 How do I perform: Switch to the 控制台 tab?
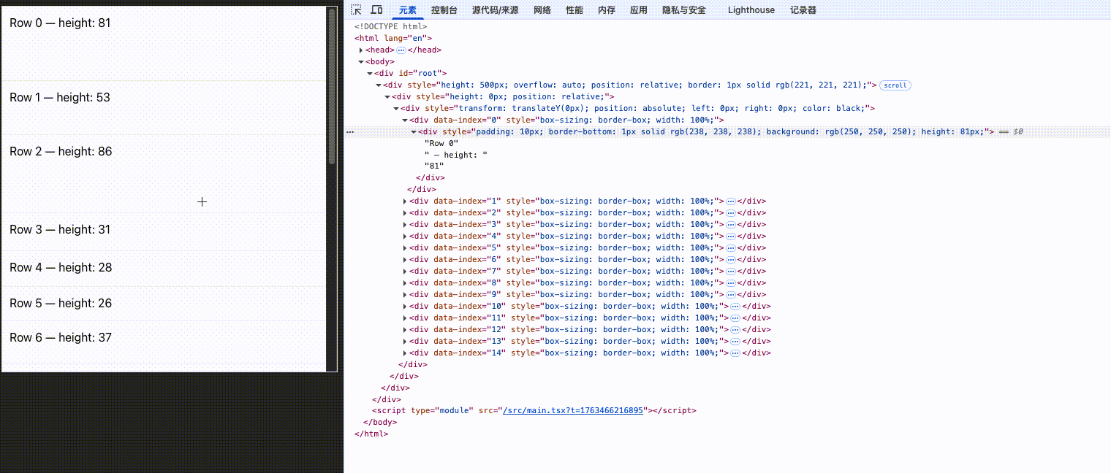(444, 10)
